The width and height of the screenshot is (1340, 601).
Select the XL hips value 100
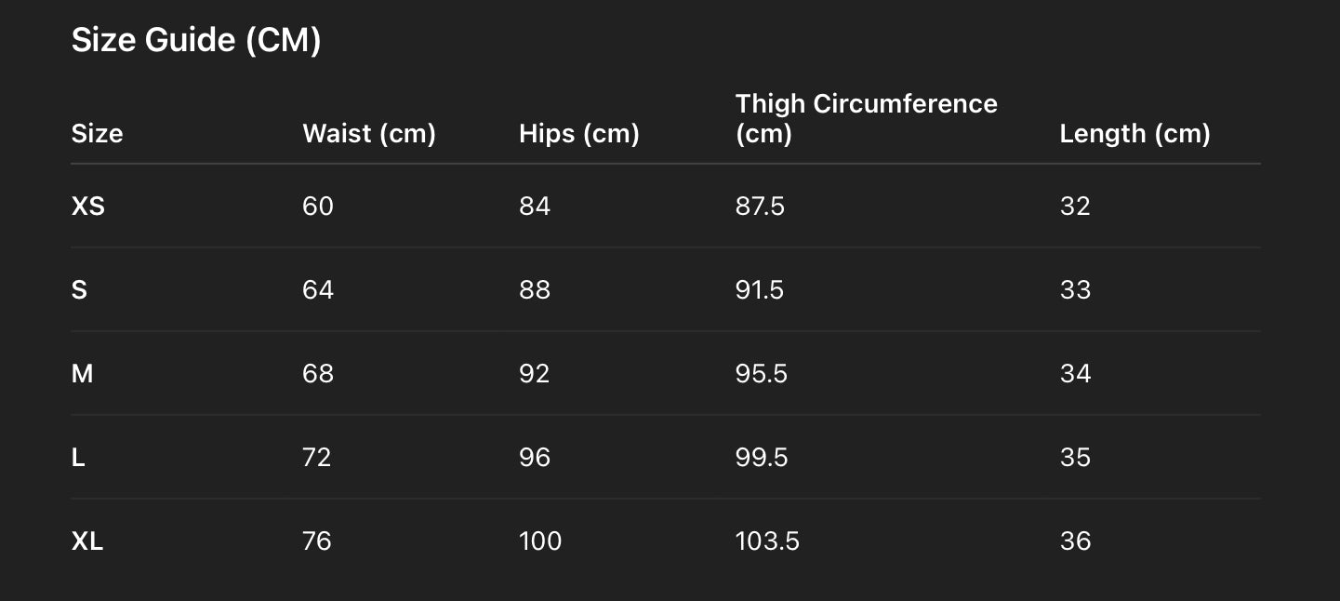539,541
